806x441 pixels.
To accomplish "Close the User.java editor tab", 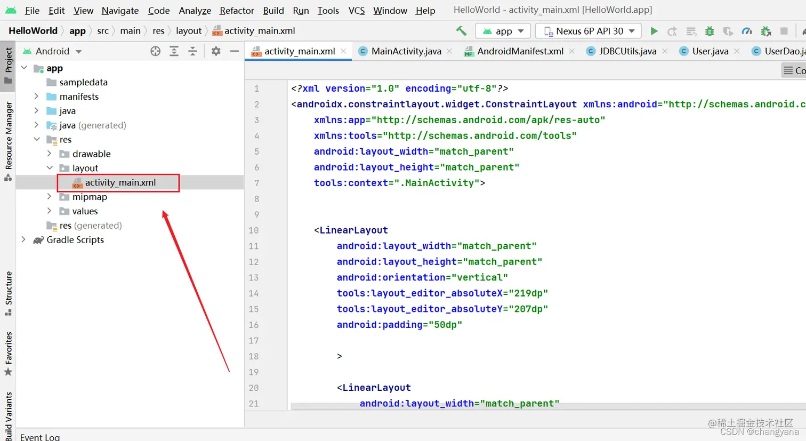I will tap(737, 51).
